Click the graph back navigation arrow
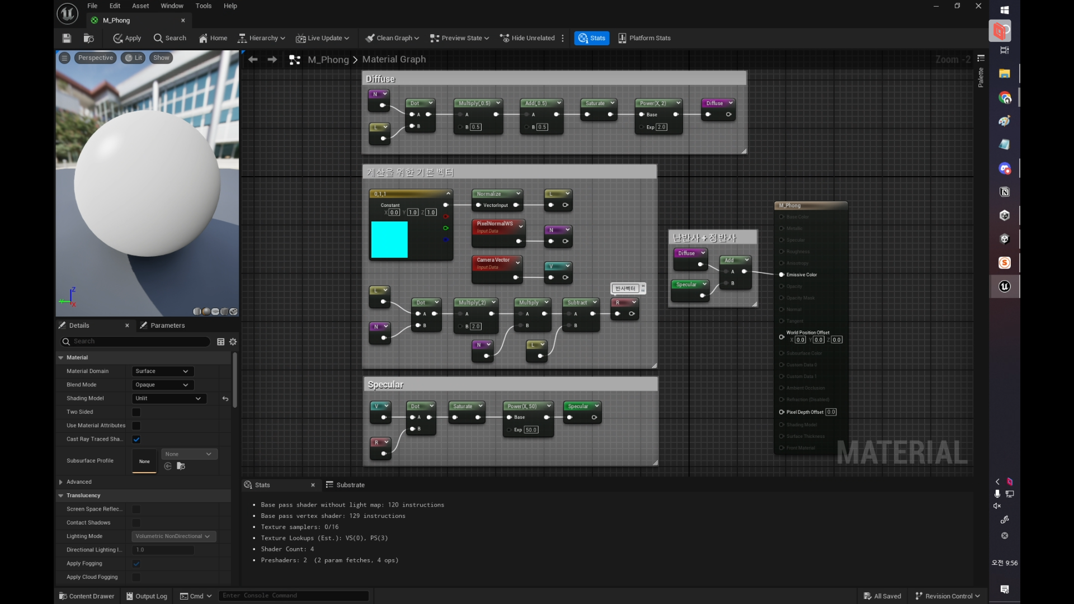 [253, 59]
